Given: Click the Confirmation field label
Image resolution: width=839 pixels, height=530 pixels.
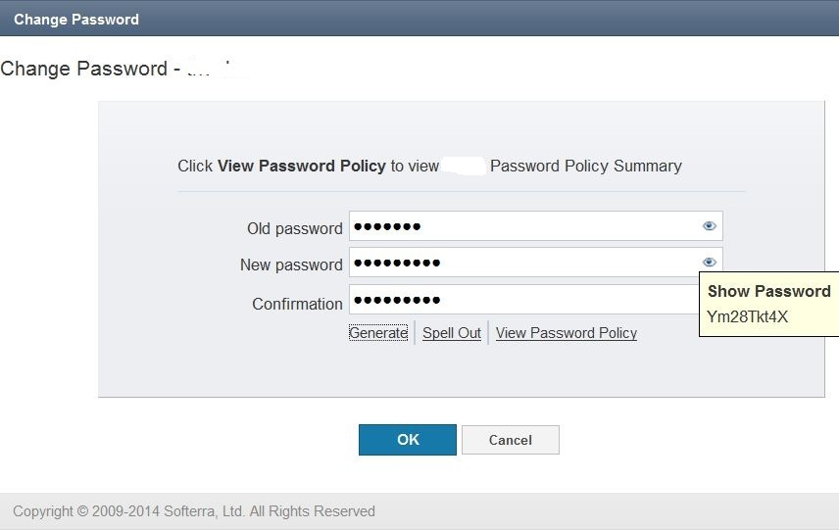Looking at the screenshot, I should pyautogui.click(x=297, y=304).
